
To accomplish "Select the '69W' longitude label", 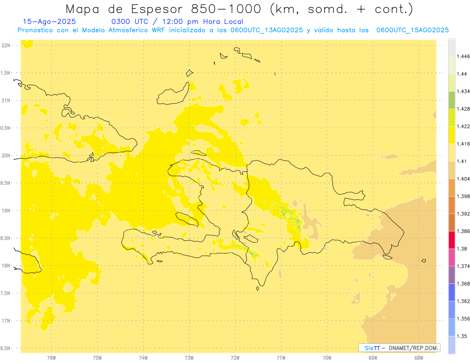I will 373,358.
